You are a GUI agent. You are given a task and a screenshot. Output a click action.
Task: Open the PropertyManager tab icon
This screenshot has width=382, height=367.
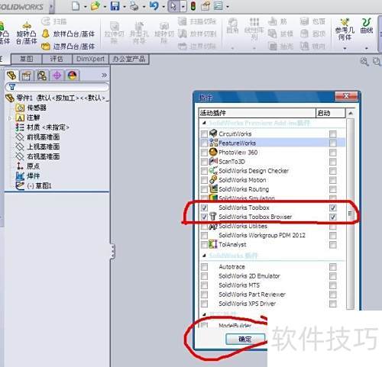point(27,76)
